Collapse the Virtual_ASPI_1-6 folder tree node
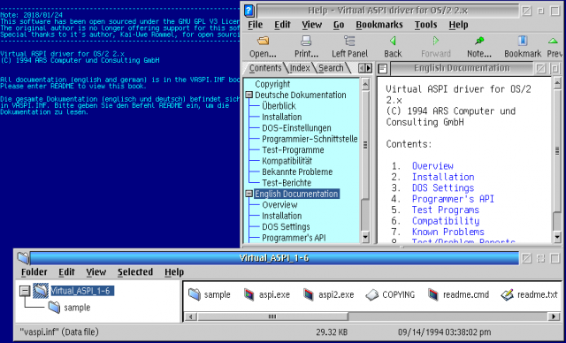Viewport: 566px width, 343px height. 25,291
